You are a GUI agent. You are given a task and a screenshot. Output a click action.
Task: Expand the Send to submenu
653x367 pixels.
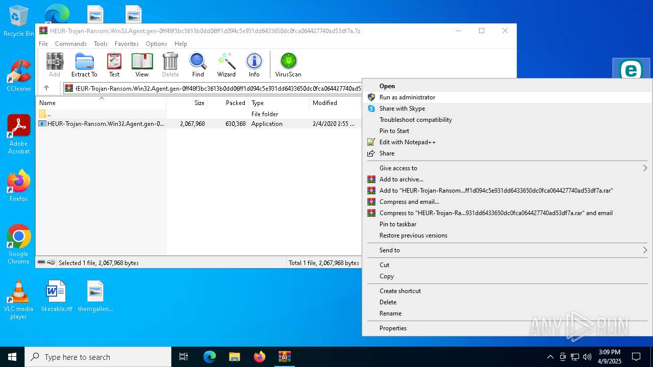tap(508, 250)
